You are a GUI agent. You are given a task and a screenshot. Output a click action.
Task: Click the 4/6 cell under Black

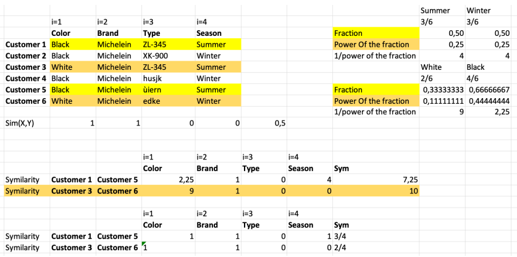pyautogui.click(x=489, y=78)
